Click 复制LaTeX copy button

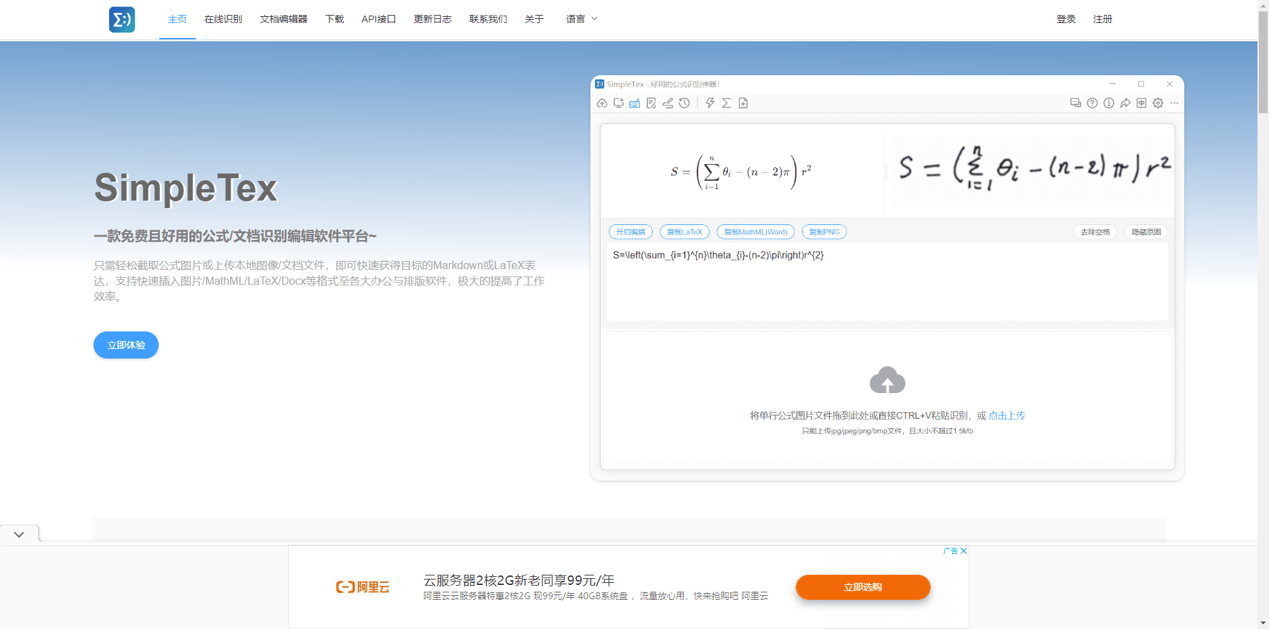[685, 232]
